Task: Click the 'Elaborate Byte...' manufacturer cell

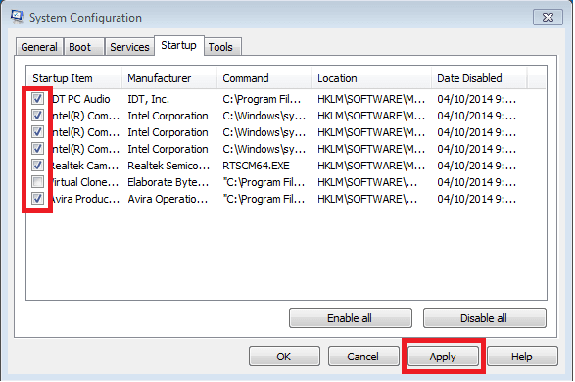Action: pos(168,182)
